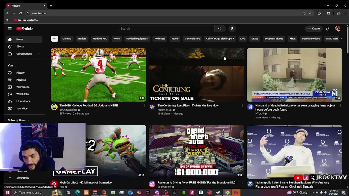The image size is (349, 196).
Task: Select the Reaction videos chip
Action: [x=311, y=39]
